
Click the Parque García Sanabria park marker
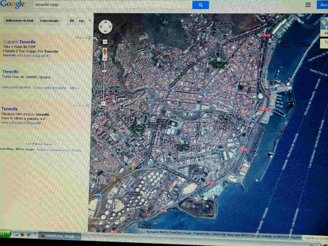219,59
